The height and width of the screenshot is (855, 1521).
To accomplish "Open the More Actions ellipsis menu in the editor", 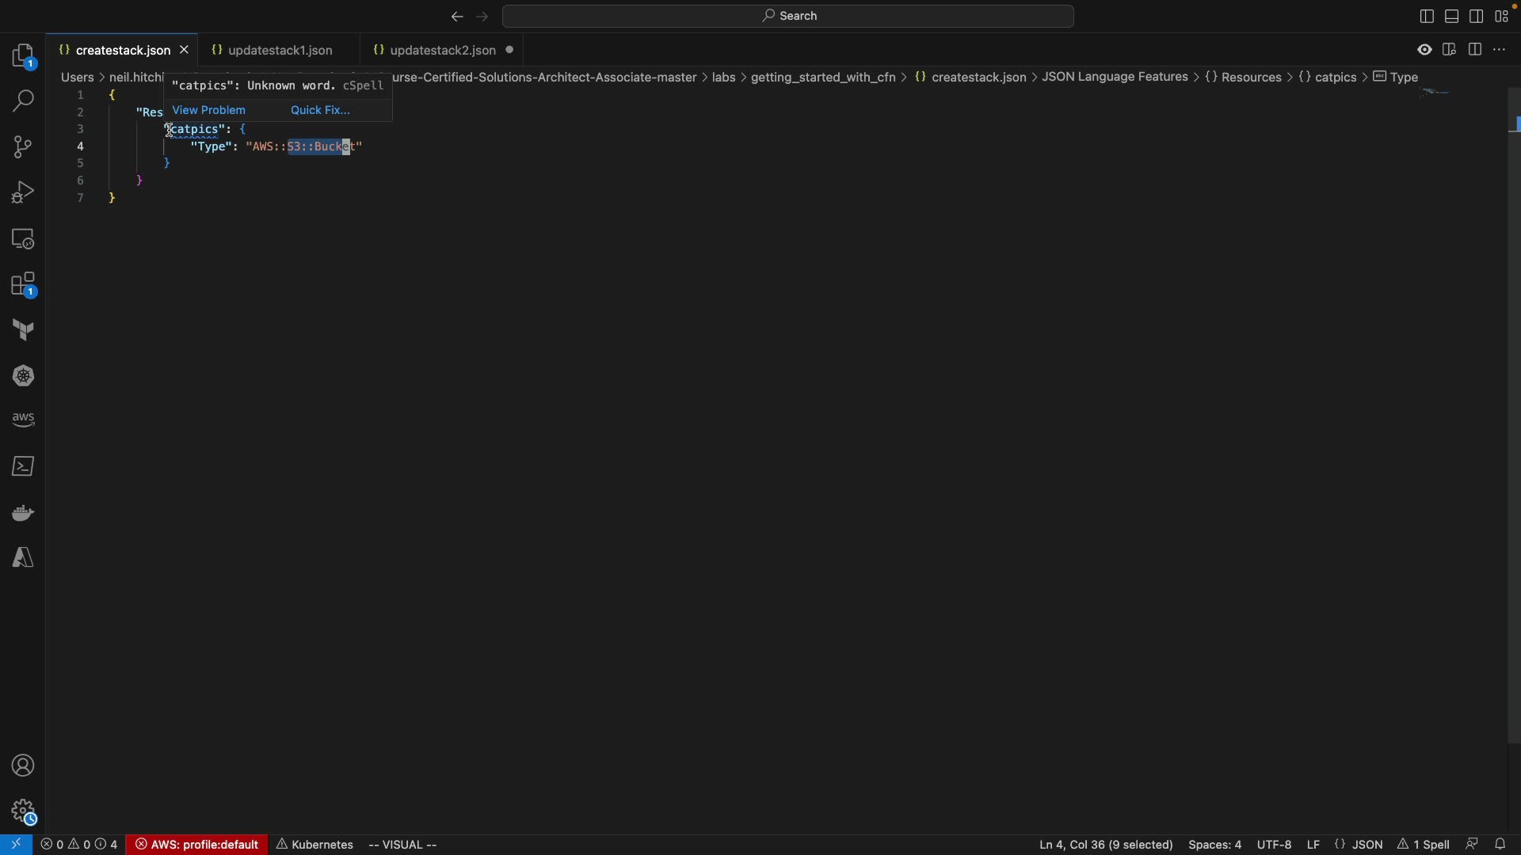I will coord(1500,50).
